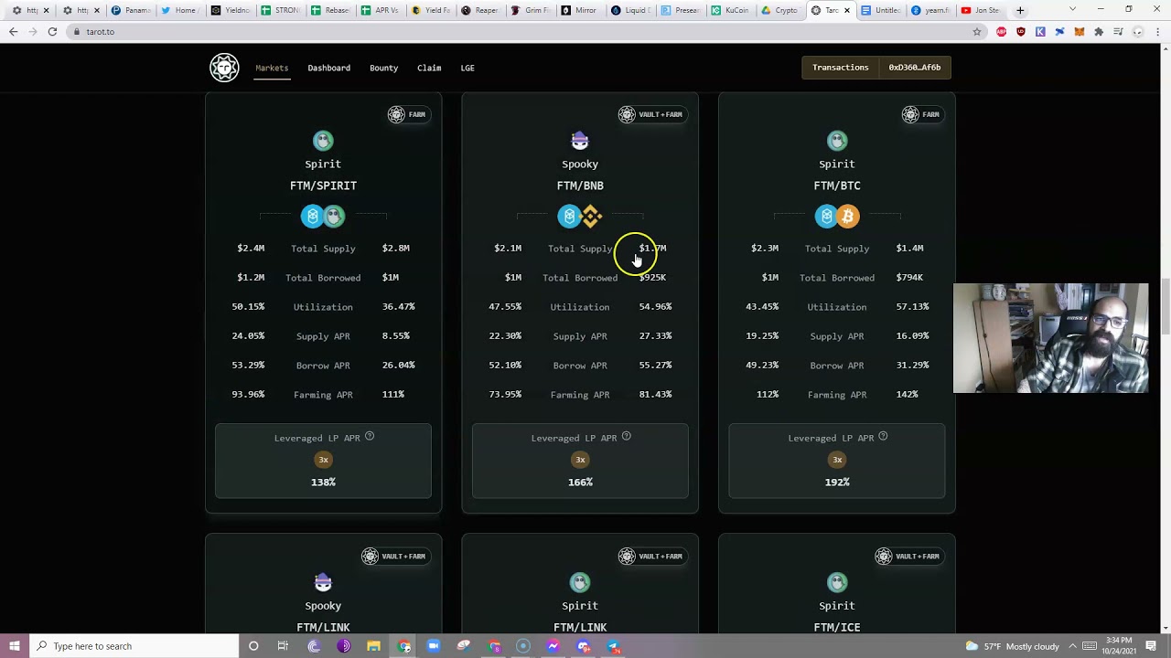Open the Markets tab
Image resolution: width=1171 pixels, height=658 pixels.
[x=272, y=68]
